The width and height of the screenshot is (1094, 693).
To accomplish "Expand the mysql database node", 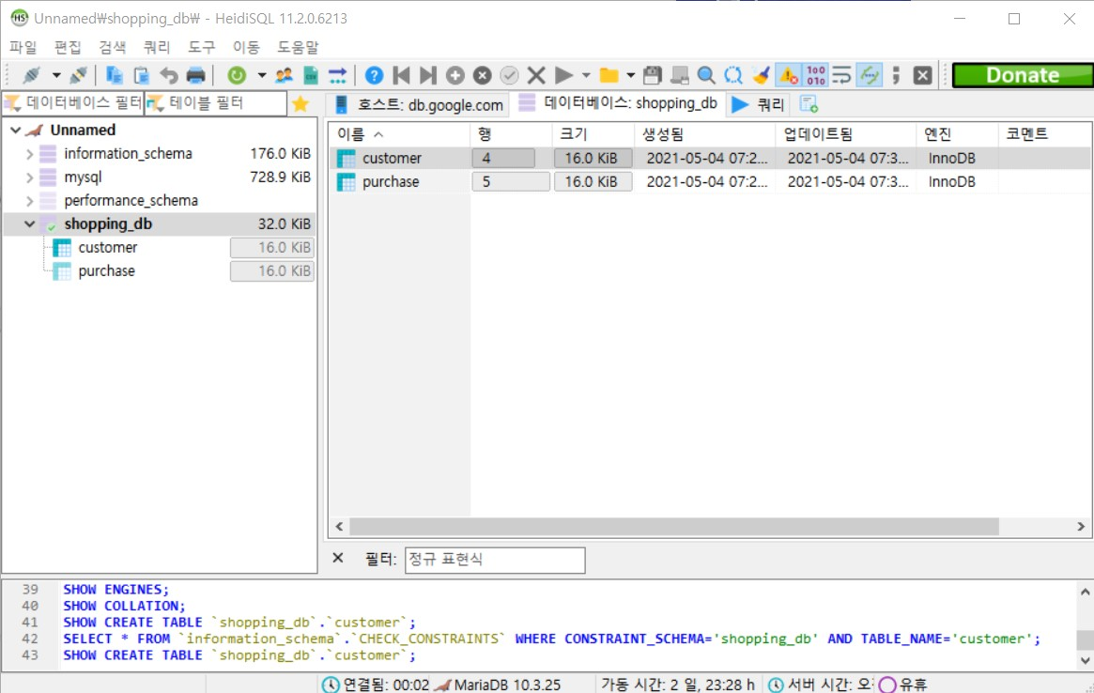I will coord(29,177).
